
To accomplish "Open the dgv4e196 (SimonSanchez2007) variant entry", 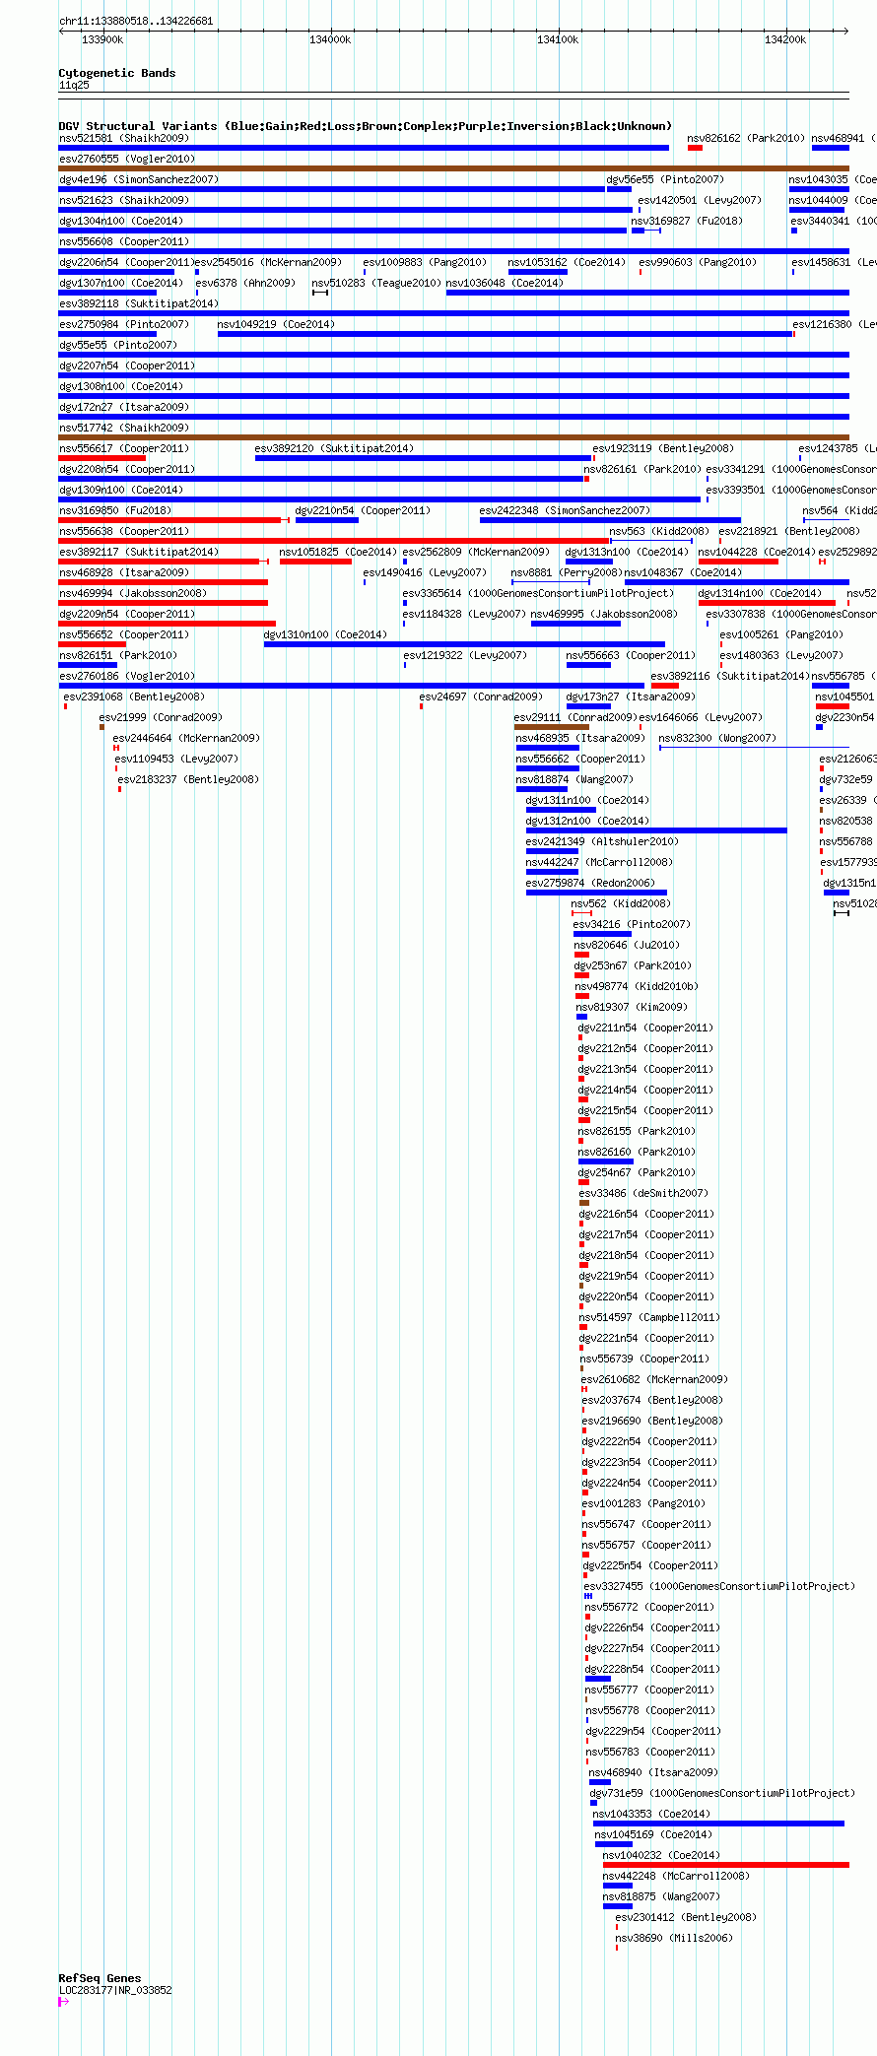I will click(x=139, y=180).
